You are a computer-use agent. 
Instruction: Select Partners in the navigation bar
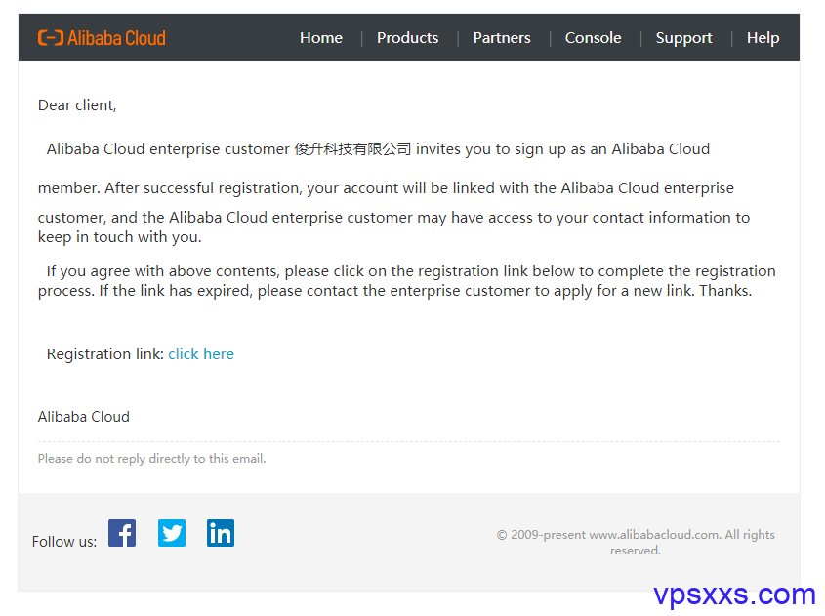(x=502, y=38)
